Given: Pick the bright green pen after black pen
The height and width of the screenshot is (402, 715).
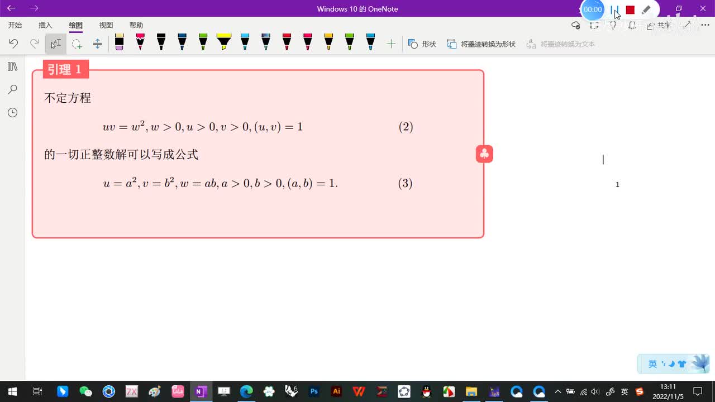Looking at the screenshot, I should [203, 42].
